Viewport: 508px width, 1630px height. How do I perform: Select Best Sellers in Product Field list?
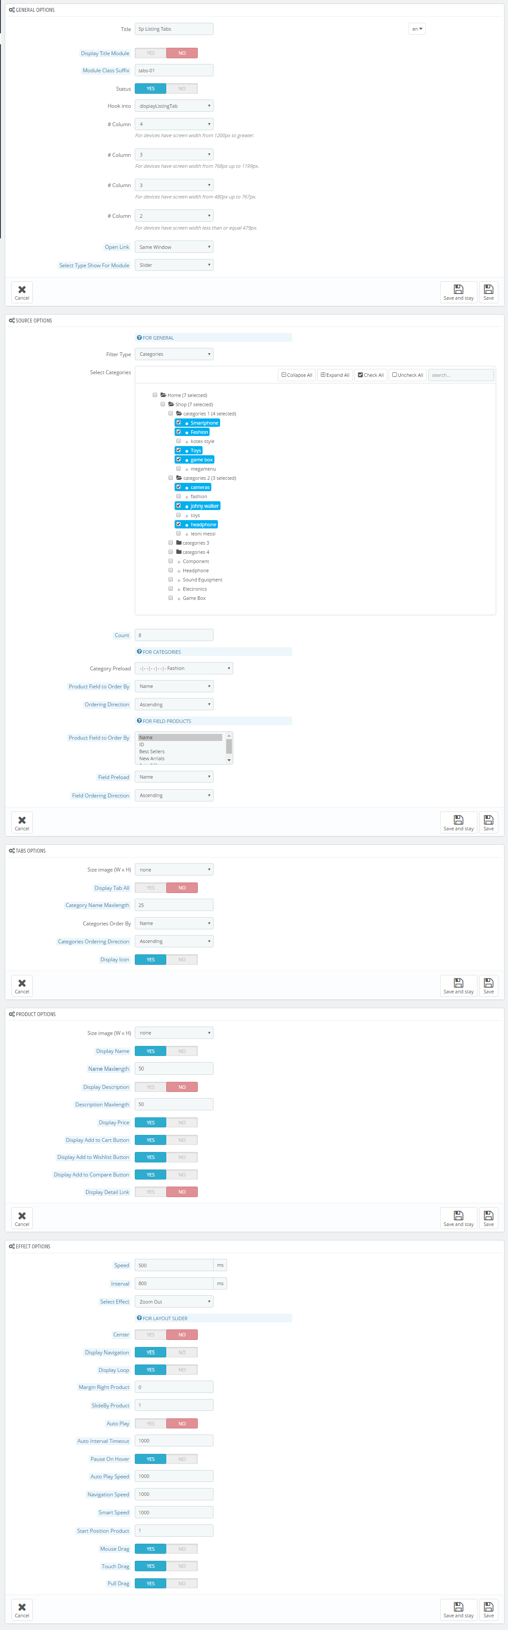152,752
